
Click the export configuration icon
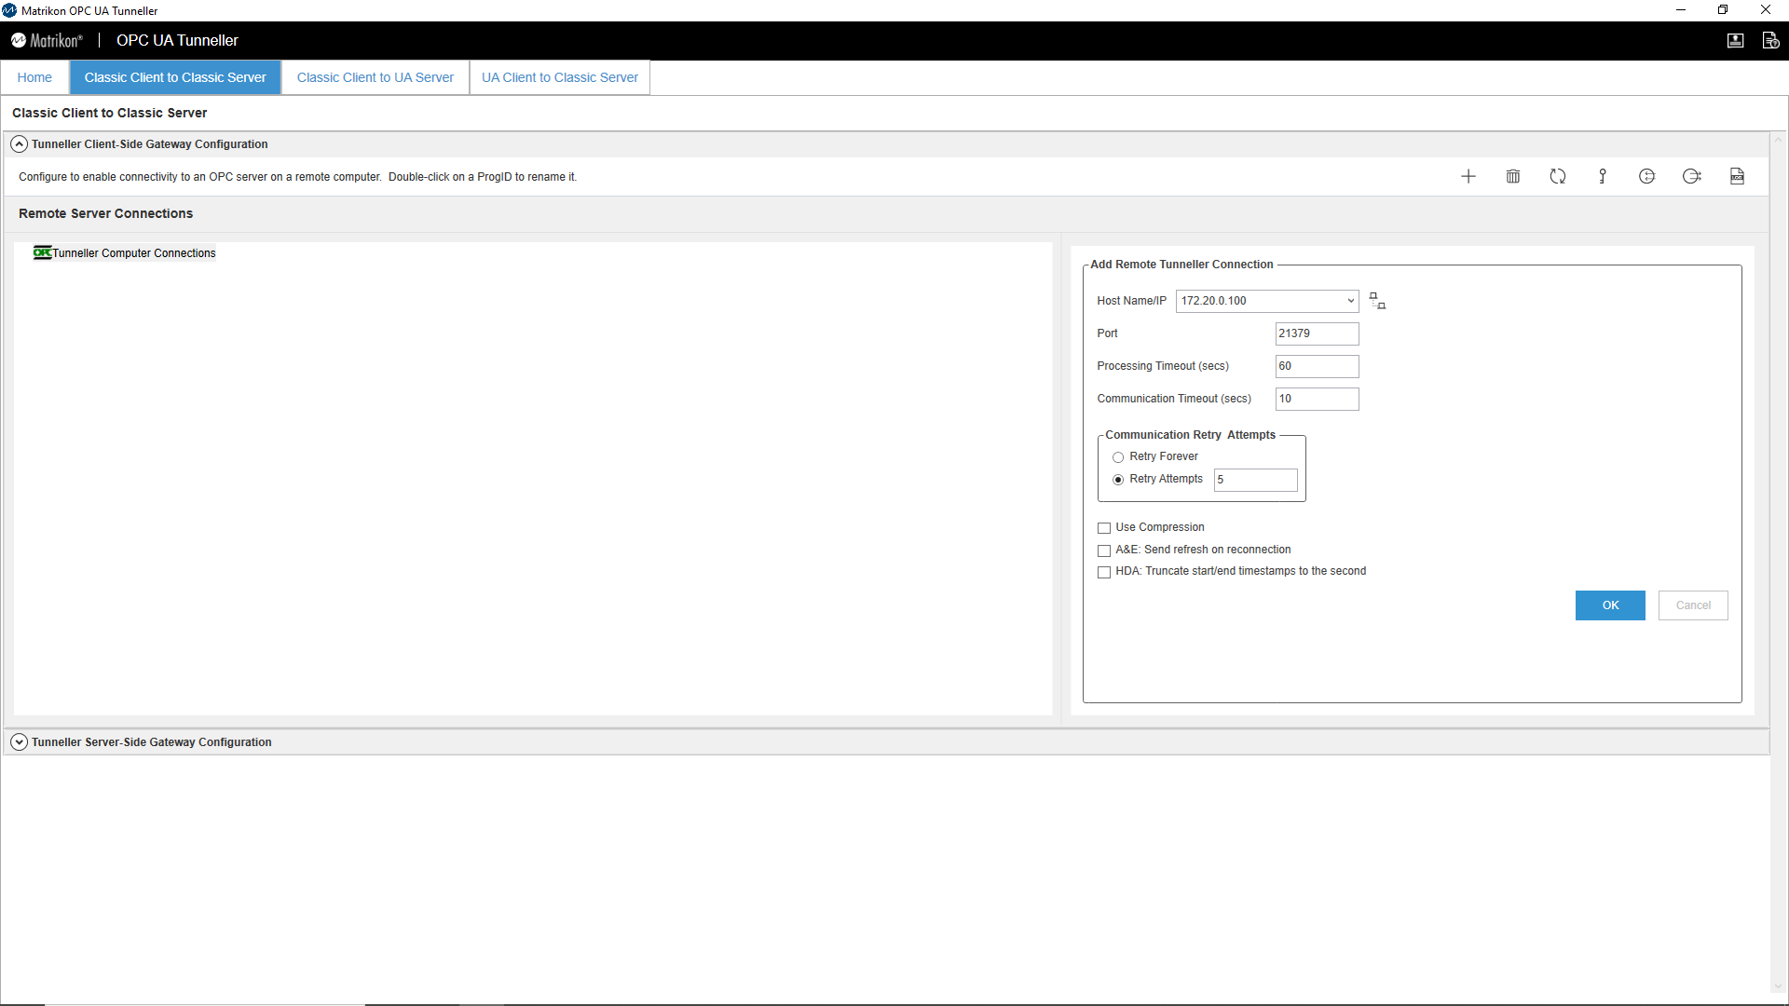(1692, 176)
